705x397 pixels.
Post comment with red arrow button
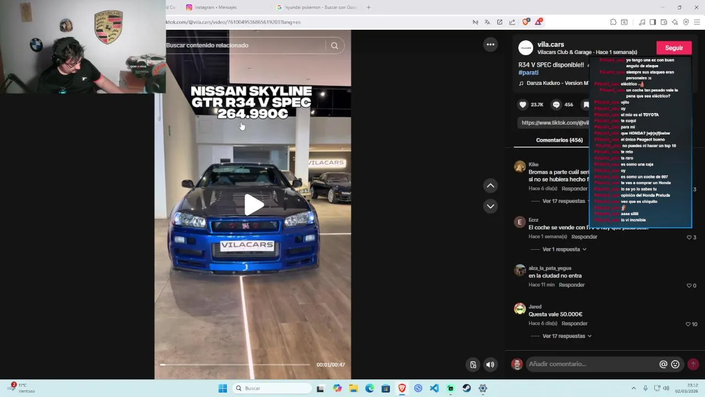pyautogui.click(x=693, y=364)
